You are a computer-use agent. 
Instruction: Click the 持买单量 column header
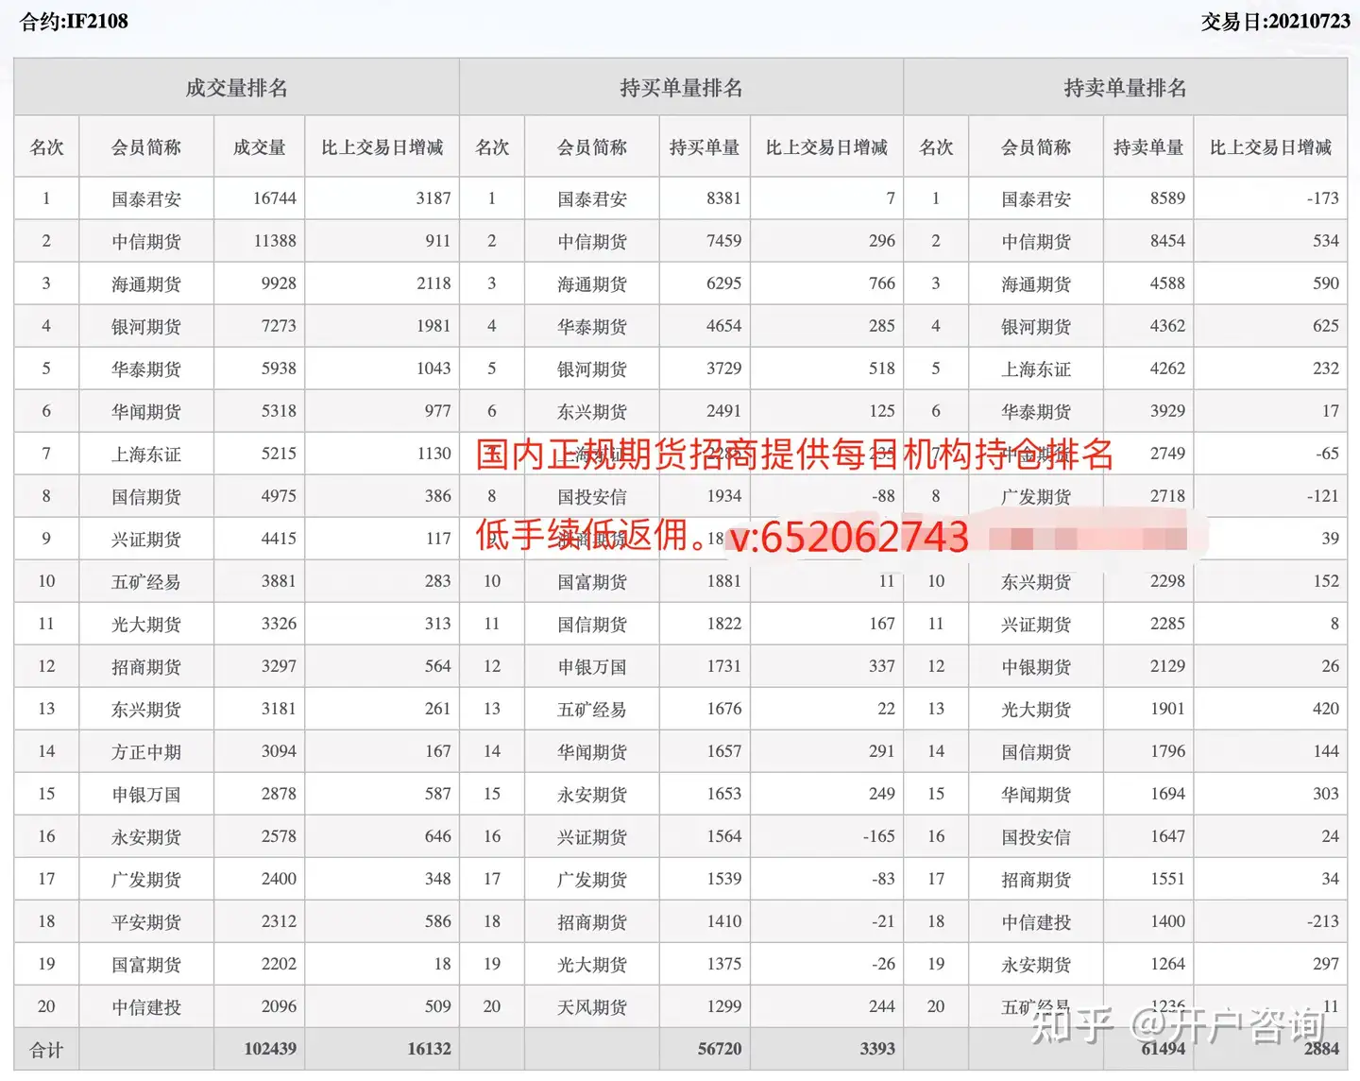[x=705, y=147]
